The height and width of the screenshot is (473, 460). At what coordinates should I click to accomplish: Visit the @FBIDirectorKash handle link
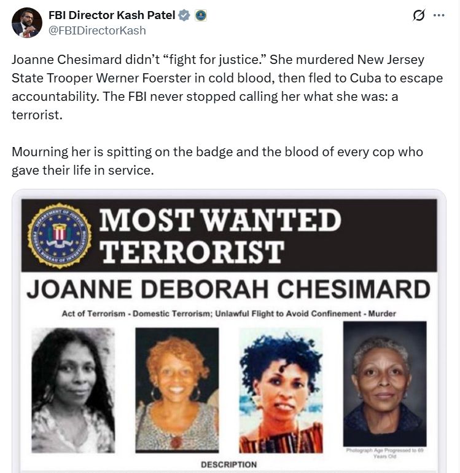tap(97, 31)
